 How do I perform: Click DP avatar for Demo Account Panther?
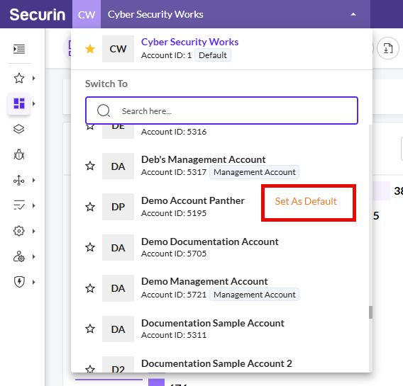[118, 207]
